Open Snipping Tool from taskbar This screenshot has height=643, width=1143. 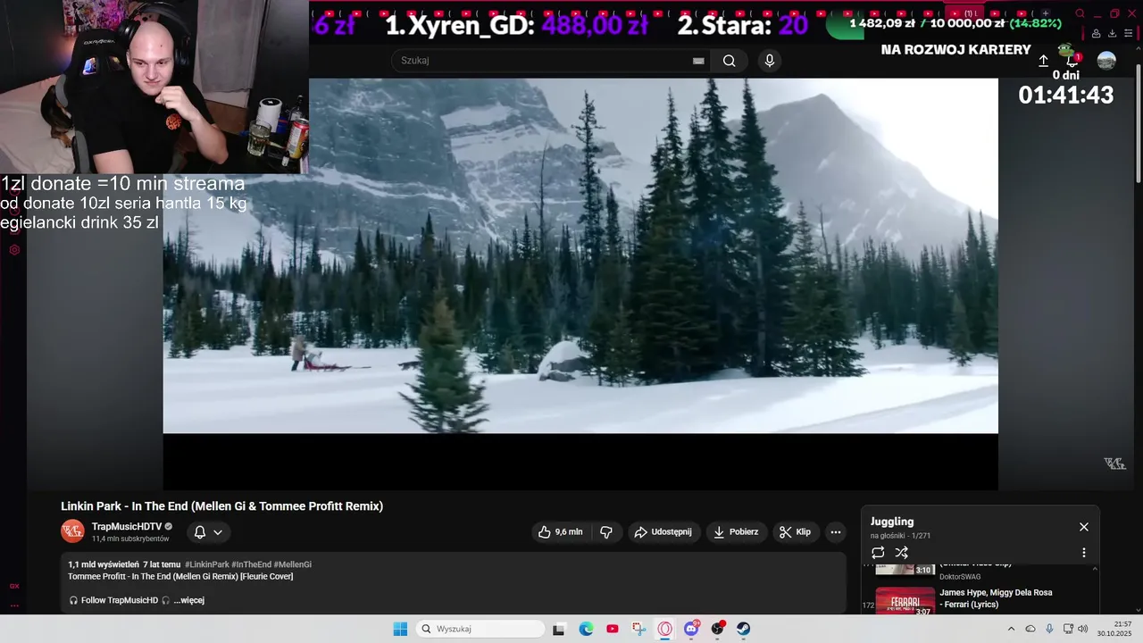point(638,629)
